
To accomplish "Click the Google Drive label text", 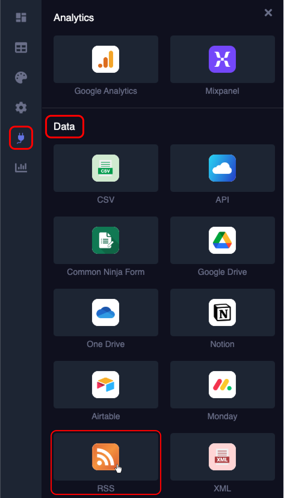I will point(222,272).
